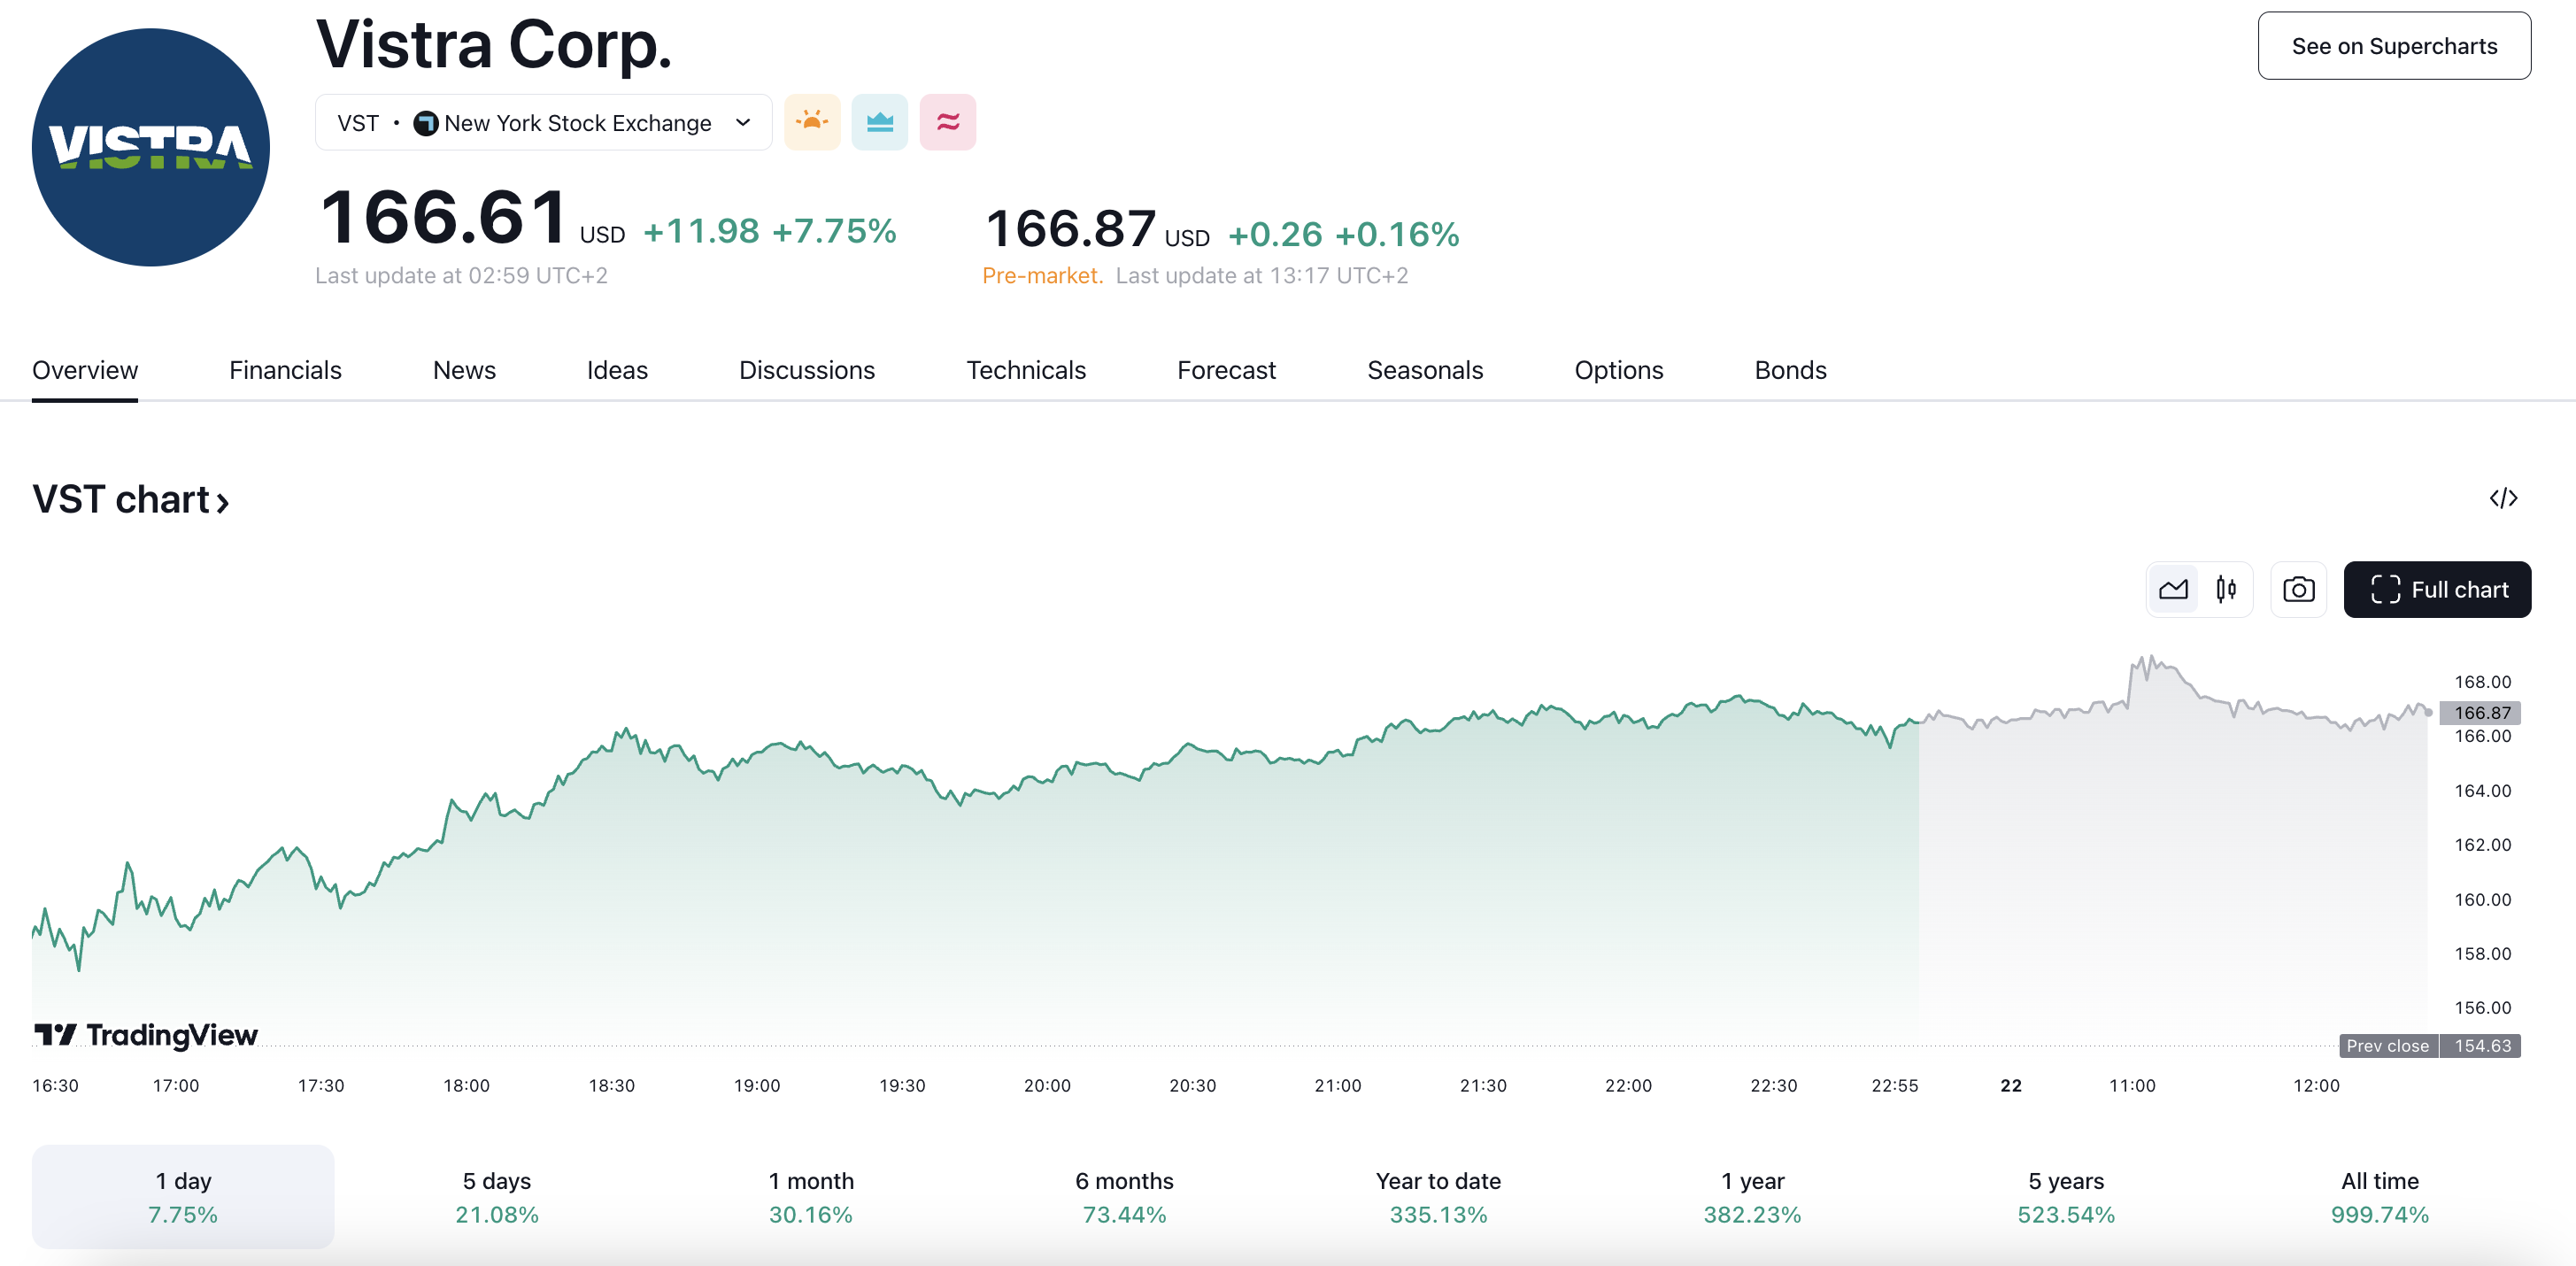
Task: Open the VST exchange selector dropdown
Action: tap(543, 122)
